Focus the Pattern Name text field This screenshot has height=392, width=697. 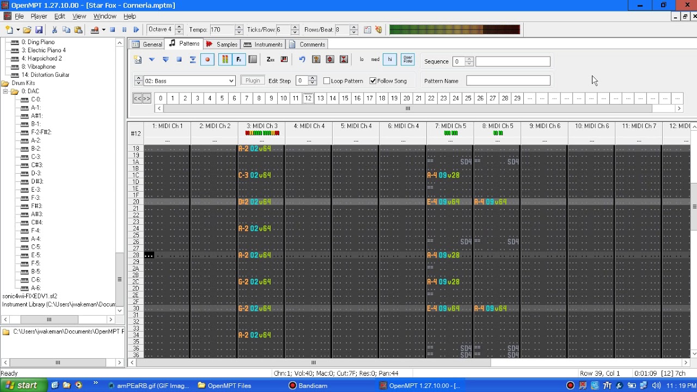tap(508, 81)
